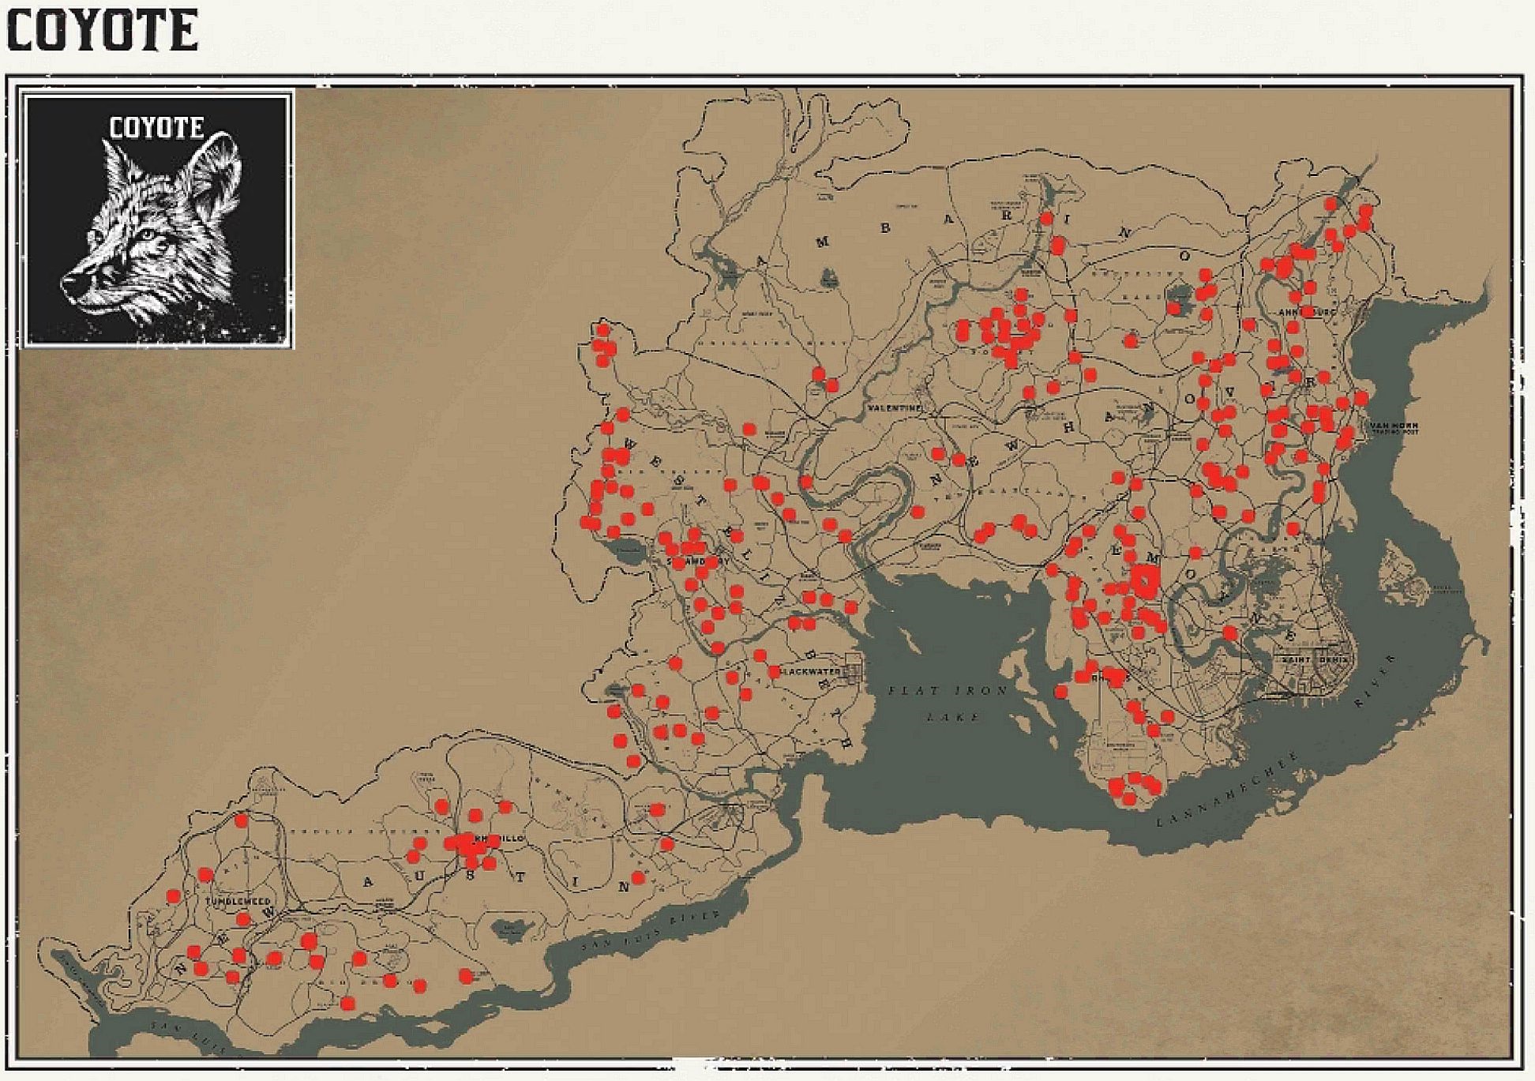Click red marker cluster at Armadillo label
The width and height of the screenshot is (1535, 1081).
tap(467, 846)
